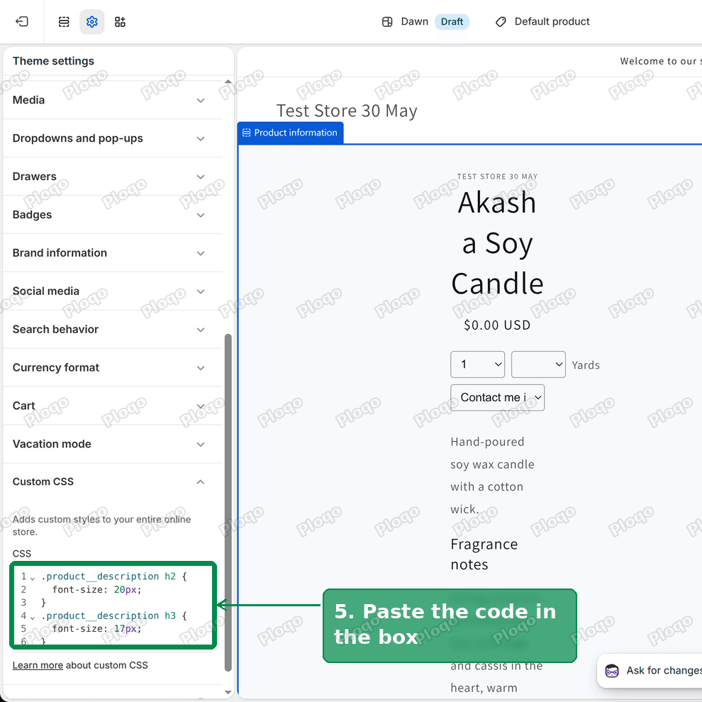Click the Theme settings panel scrollbar
The image size is (702, 702).
coord(228,502)
